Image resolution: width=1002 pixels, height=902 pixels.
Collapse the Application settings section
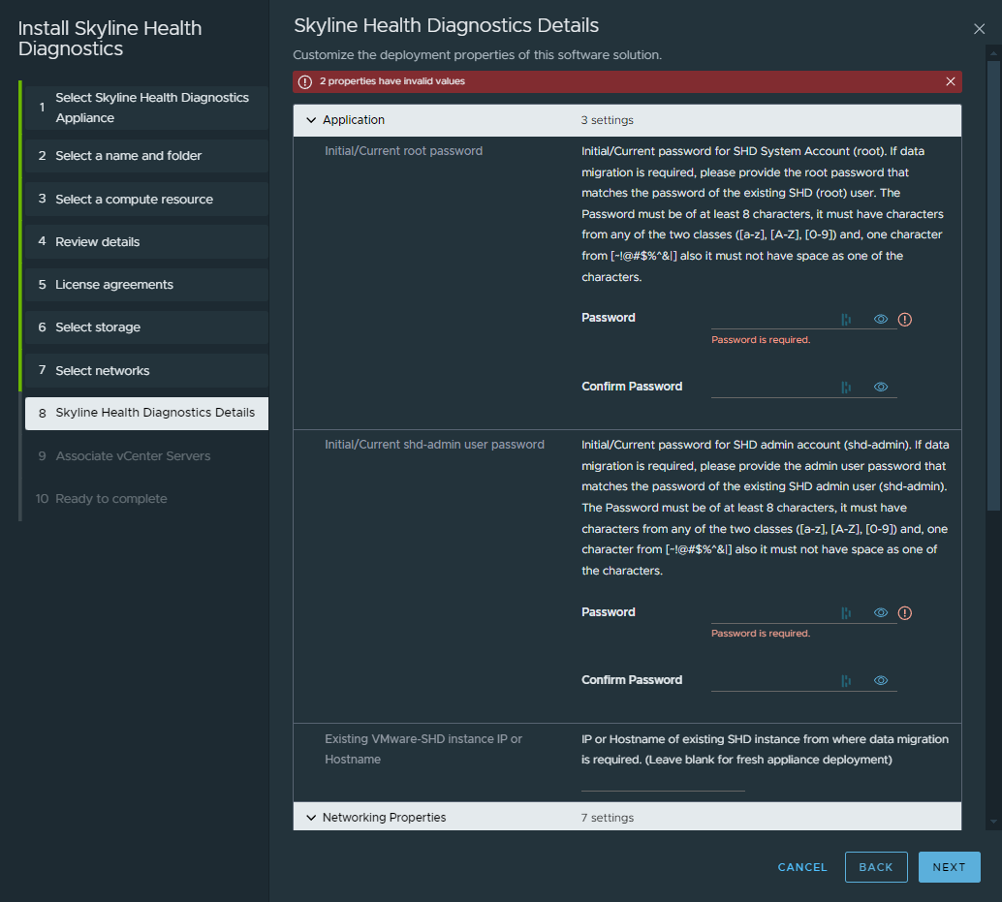click(x=311, y=120)
